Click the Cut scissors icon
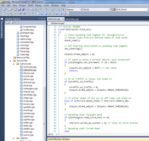 28,10
